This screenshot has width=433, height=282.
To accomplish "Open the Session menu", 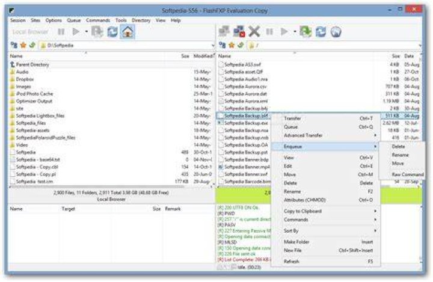I will point(17,20).
